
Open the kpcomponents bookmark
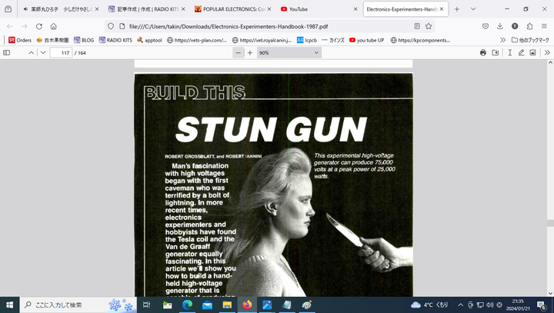pos(420,40)
